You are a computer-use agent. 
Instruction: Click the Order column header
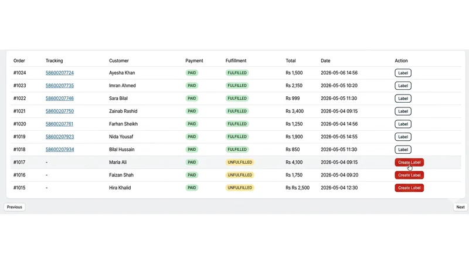(19, 61)
